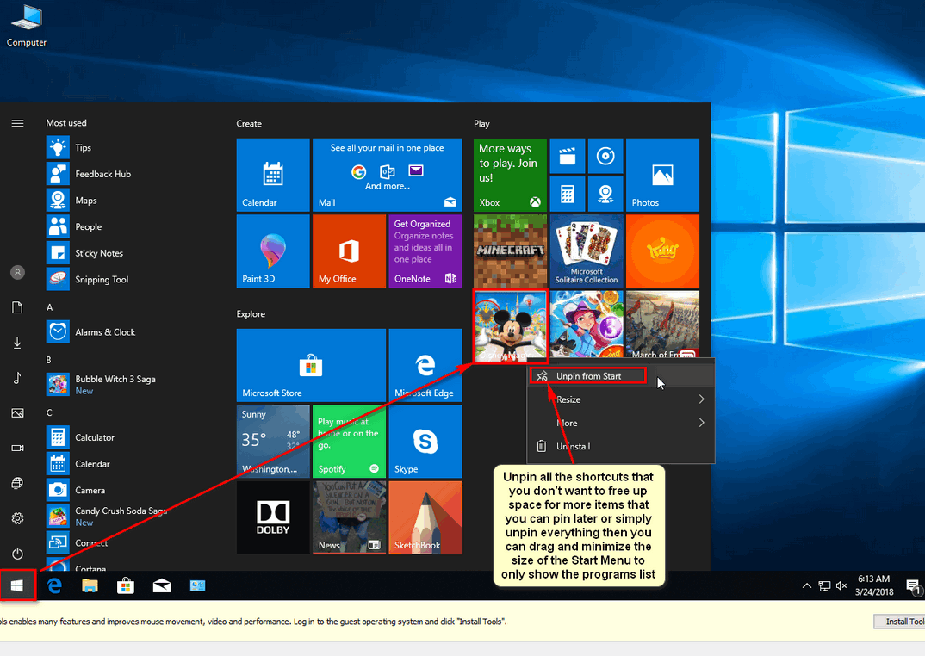Open the Microsoft Edge tile in Explore group

click(x=425, y=365)
